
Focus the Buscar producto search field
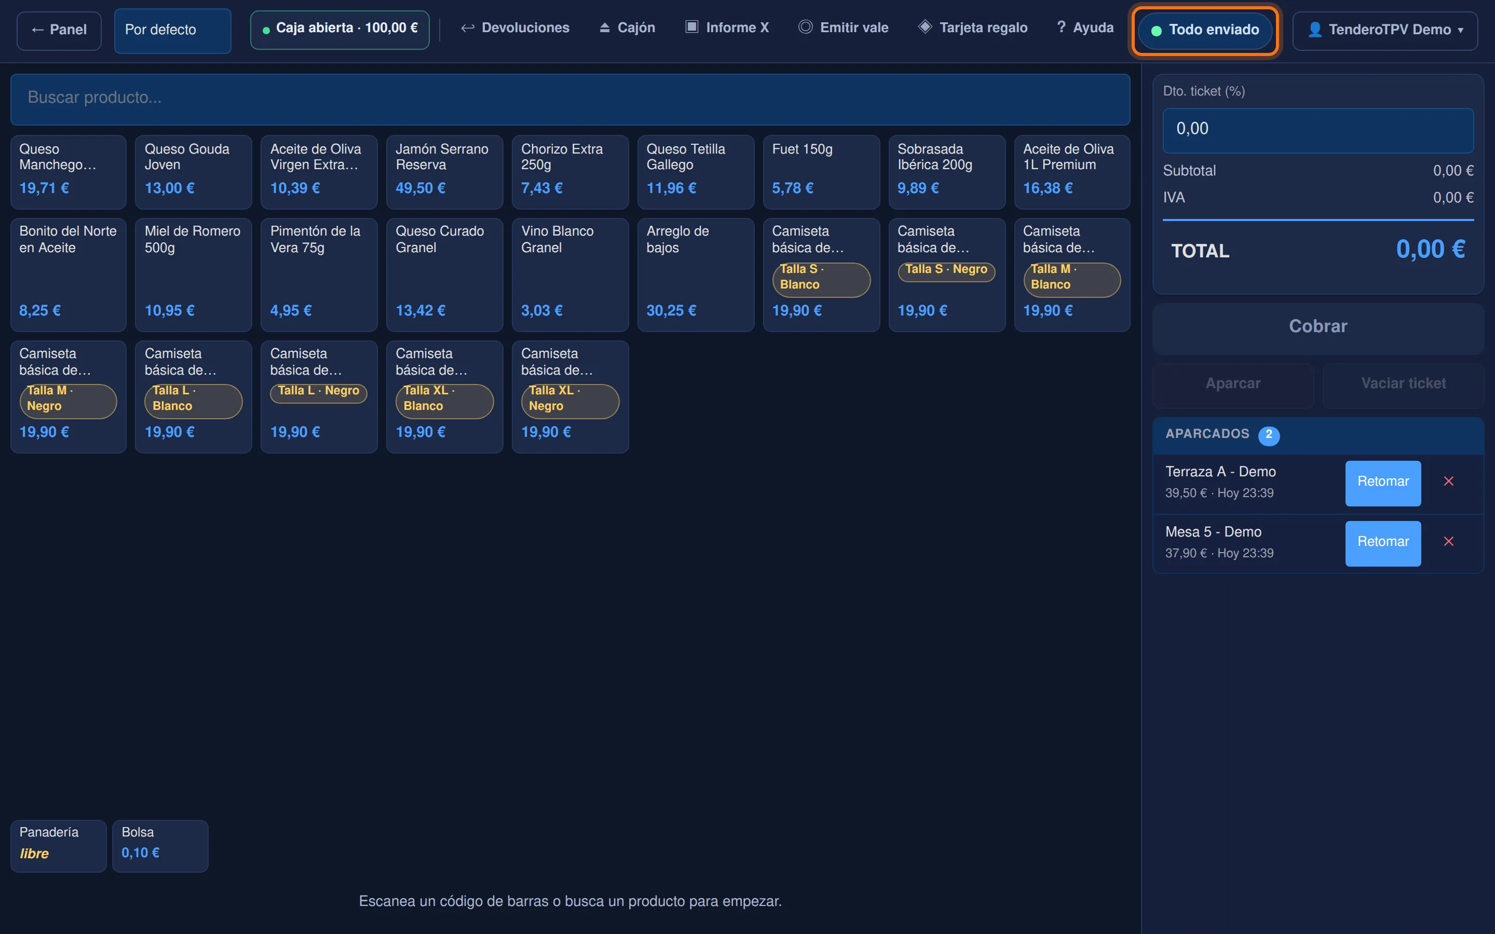(x=569, y=99)
